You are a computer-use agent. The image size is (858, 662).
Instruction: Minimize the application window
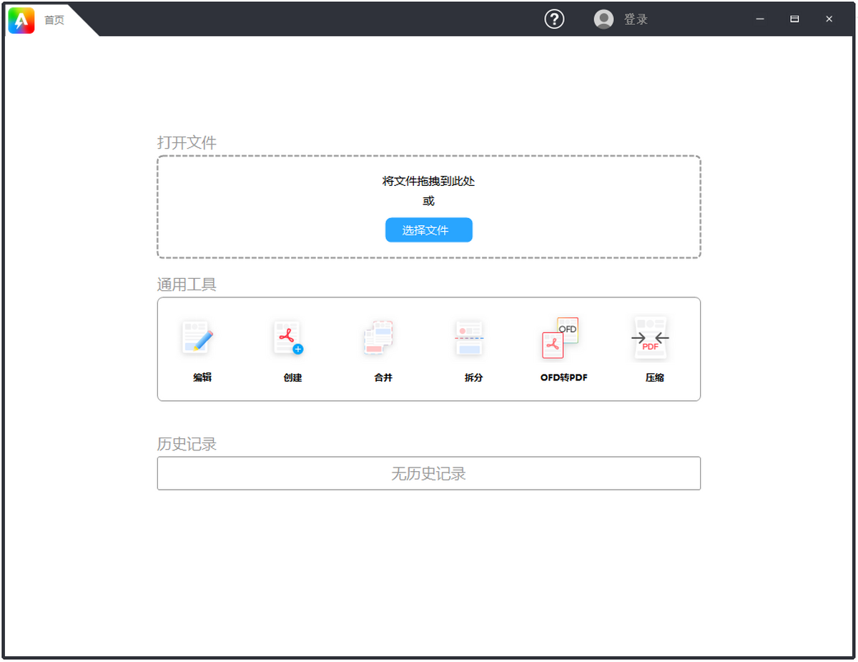[x=760, y=19]
